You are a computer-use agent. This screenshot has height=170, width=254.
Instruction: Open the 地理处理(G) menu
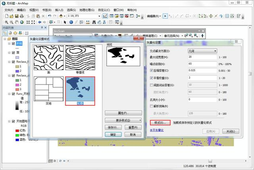pos(87,10)
